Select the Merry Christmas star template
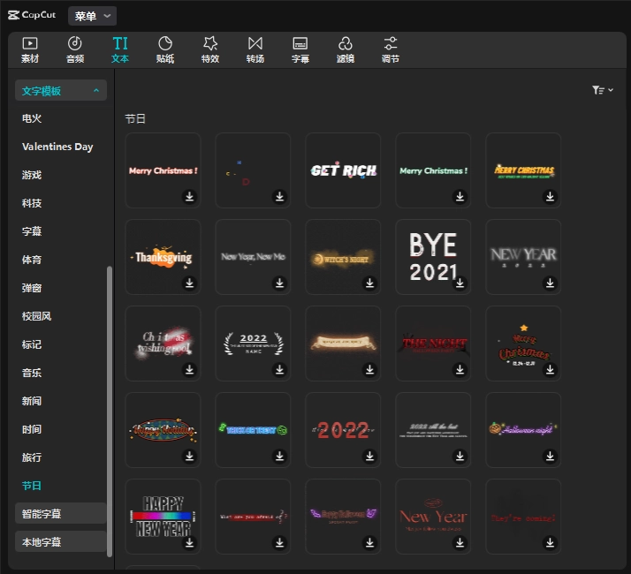This screenshot has width=631, height=574. coord(523,344)
